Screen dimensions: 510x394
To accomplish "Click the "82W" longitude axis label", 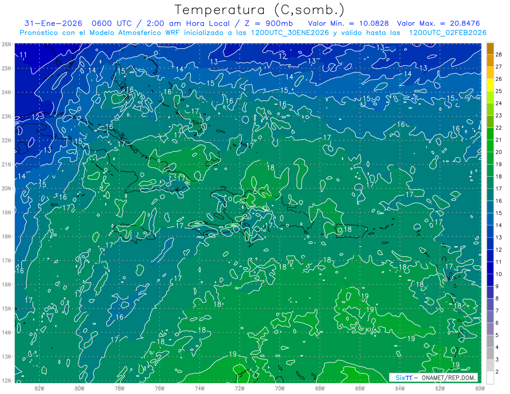I will [40, 388].
